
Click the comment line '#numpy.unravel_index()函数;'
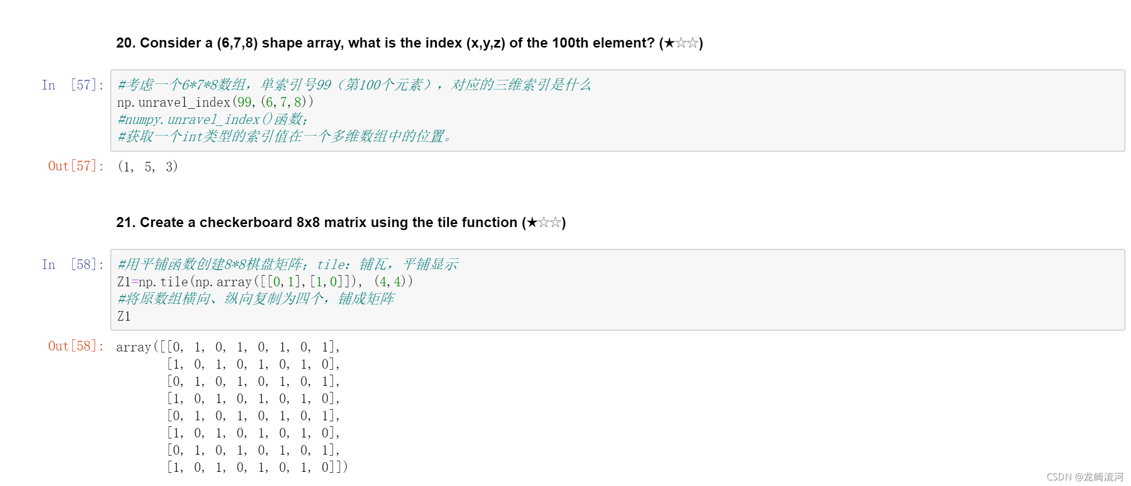pyautogui.click(x=213, y=119)
